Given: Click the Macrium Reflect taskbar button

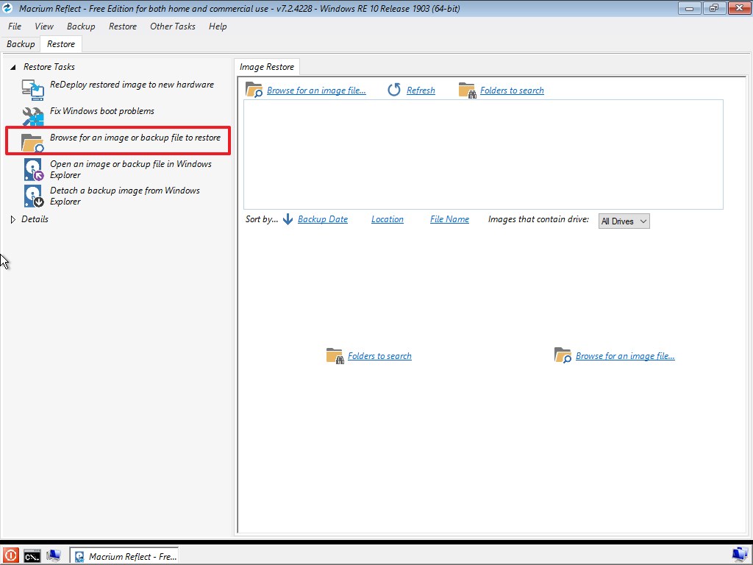Looking at the screenshot, I should pyautogui.click(x=124, y=556).
